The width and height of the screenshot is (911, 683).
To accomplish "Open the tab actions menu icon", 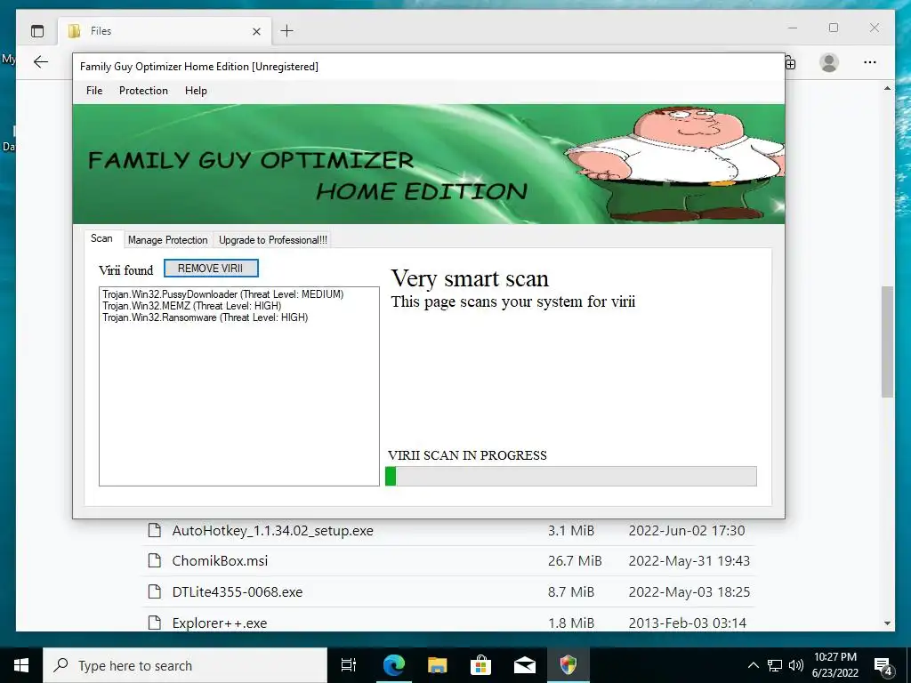I will click(37, 31).
